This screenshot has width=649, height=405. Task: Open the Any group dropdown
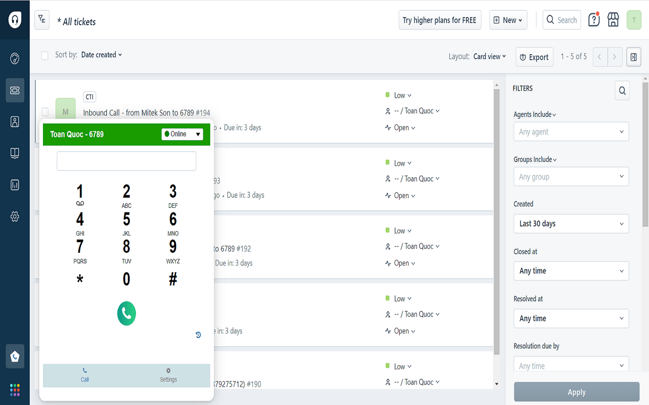click(x=571, y=177)
